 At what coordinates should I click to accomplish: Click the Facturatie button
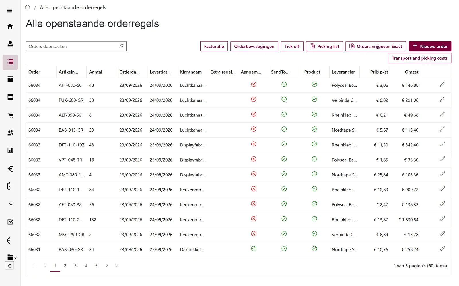pos(214,46)
